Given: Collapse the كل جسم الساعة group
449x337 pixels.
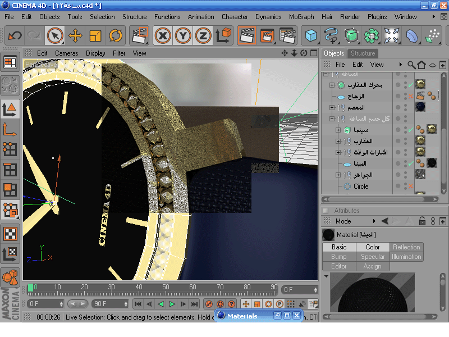Looking at the screenshot, I should coord(332,119).
